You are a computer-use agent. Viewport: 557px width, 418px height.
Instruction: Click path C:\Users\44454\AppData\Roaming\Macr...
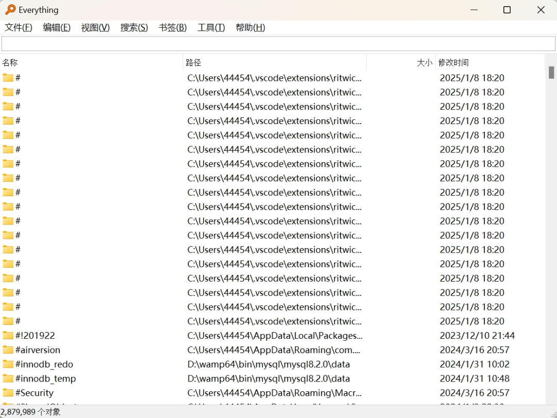[x=274, y=393]
